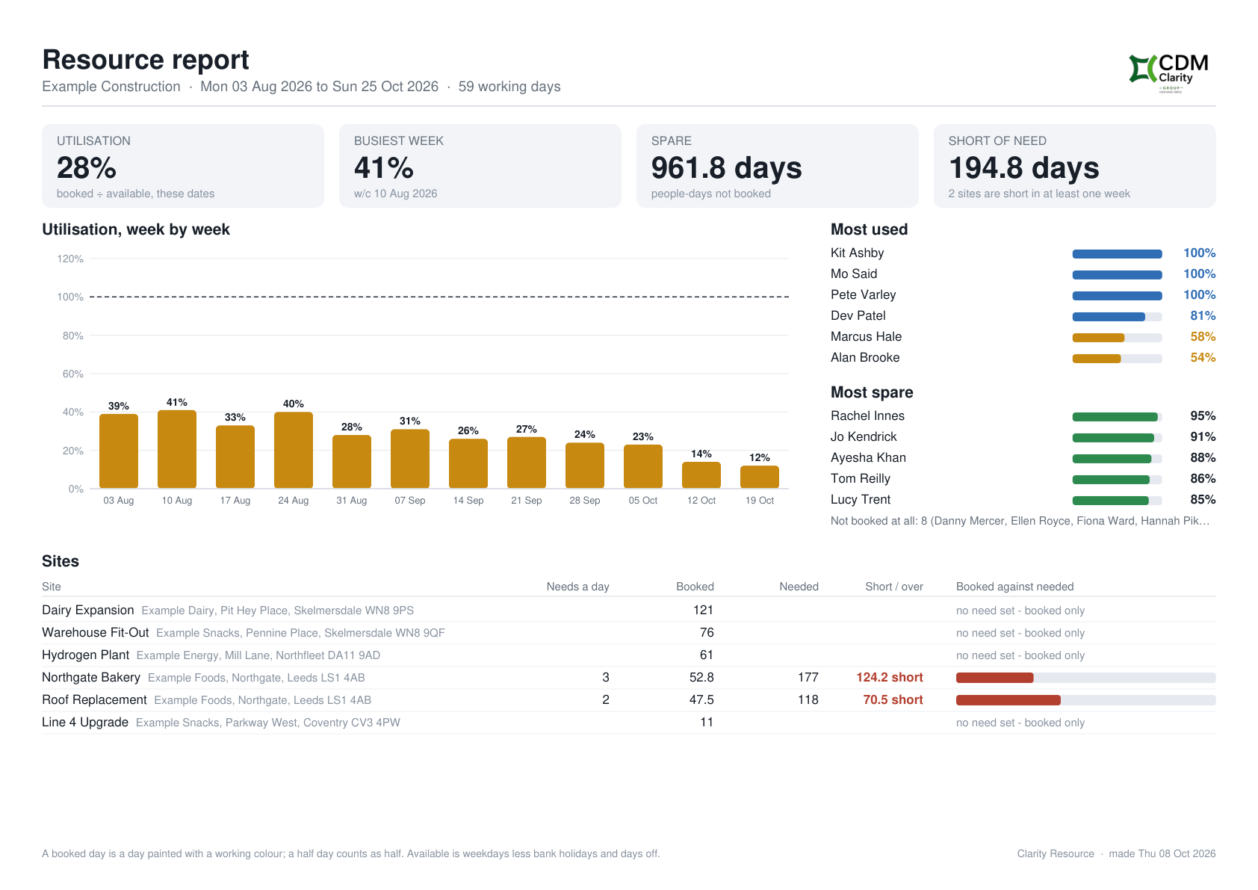
Task: Click the "124.2 short" value
Action: tap(890, 678)
